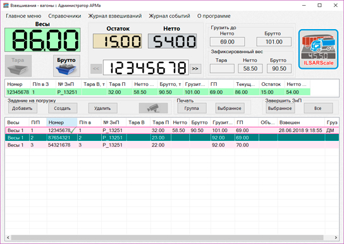
Task: Select row with wagon number 12345678
Action: pyautogui.click(x=172, y=130)
